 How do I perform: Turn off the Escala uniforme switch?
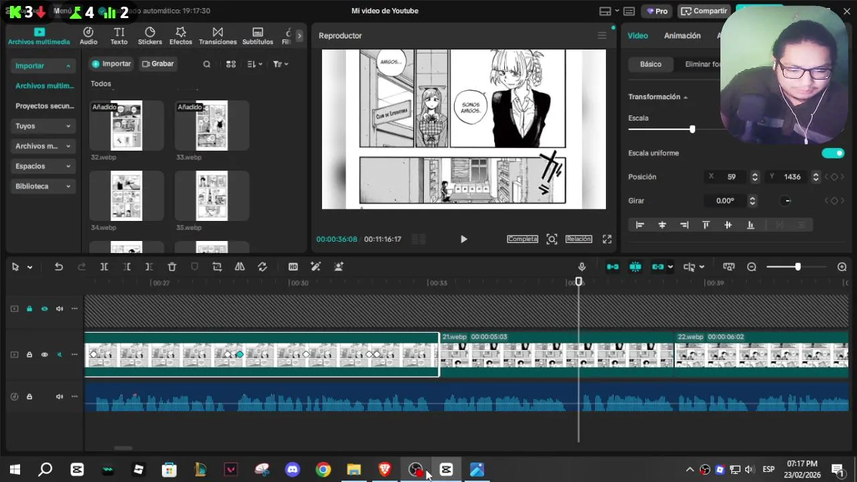point(833,153)
